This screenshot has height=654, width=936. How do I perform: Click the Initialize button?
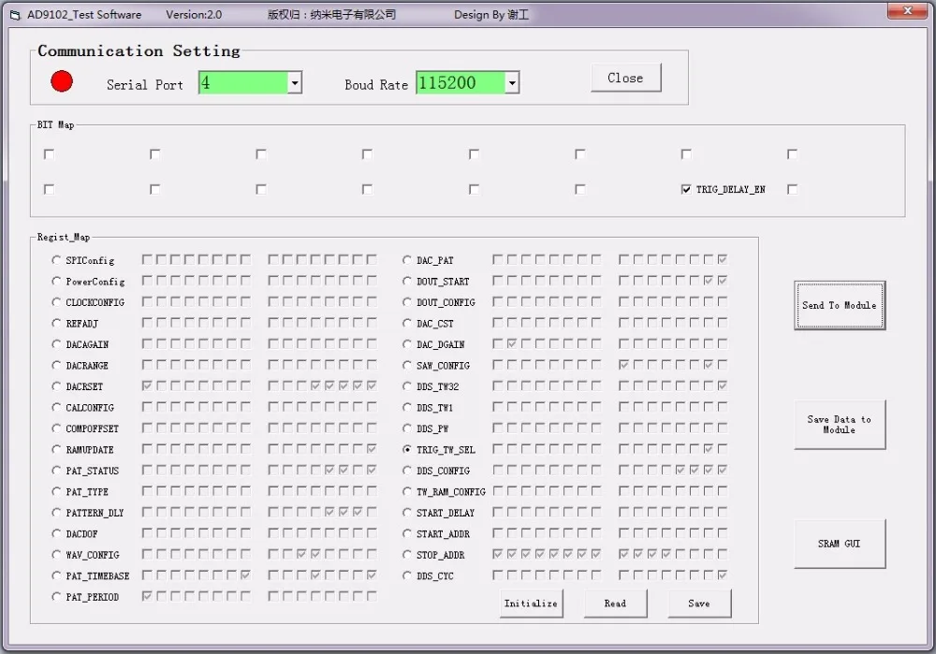[532, 603]
